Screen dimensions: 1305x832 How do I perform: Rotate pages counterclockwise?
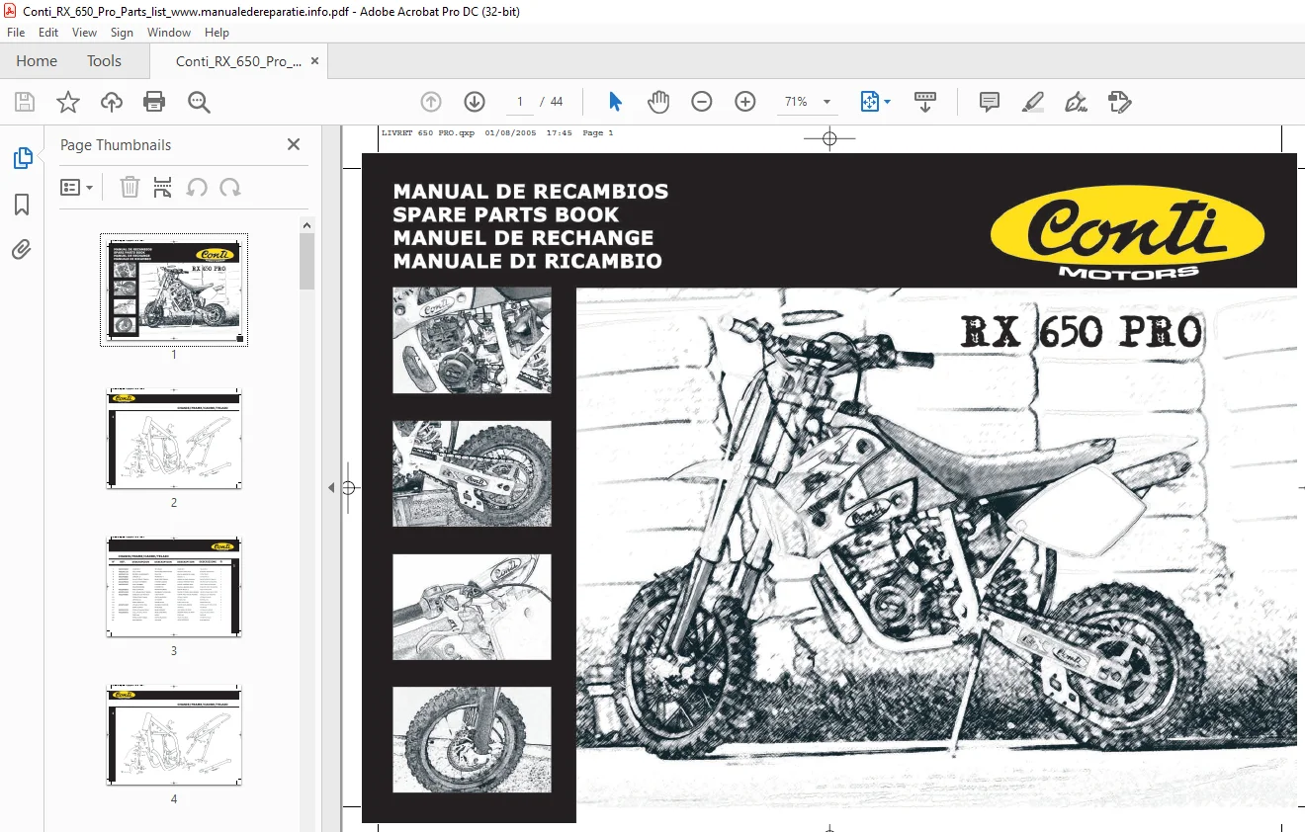click(197, 187)
